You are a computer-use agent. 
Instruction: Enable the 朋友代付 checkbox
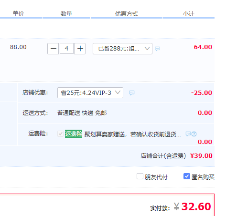pos(140,176)
